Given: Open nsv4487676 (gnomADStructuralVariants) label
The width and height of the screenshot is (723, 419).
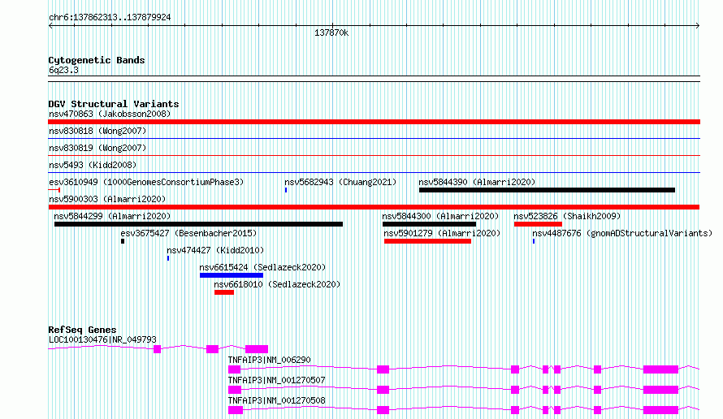Looking at the screenshot, I should point(622,233).
